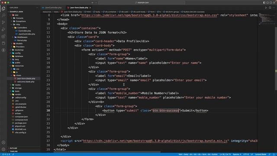This screenshot has width=277, height=156.
Task: Toggle the secondary sidebar layout icon
Action: [271, 3]
